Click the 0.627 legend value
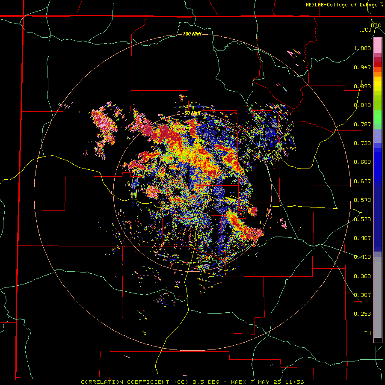The height and width of the screenshot is (385, 385). pyautogui.click(x=362, y=181)
